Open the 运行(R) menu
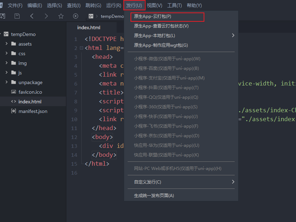The height and width of the screenshot is (222, 296). coord(113,5)
